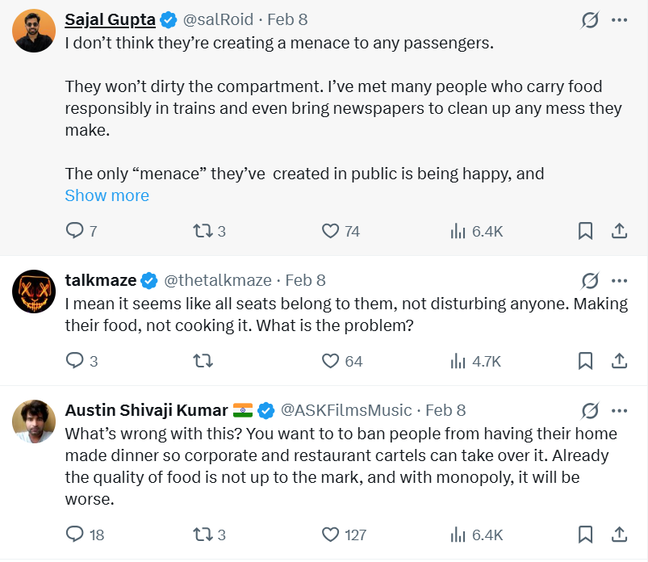Like Sajal Gupta's tweet
The height and width of the screenshot is (562, 648).
[330, 231]
